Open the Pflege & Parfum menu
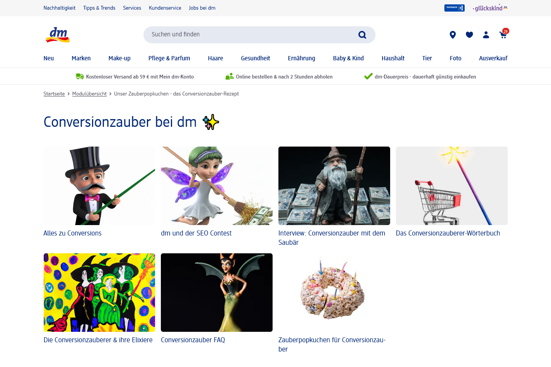This screenshot has height=367, width=551. (x=169, y=58)
